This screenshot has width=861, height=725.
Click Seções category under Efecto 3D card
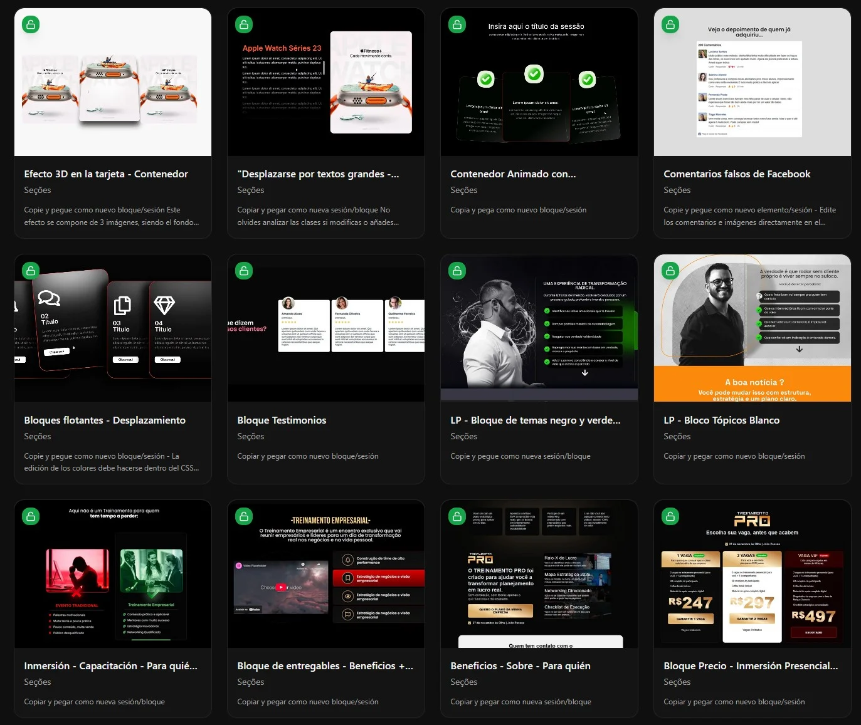38,190
